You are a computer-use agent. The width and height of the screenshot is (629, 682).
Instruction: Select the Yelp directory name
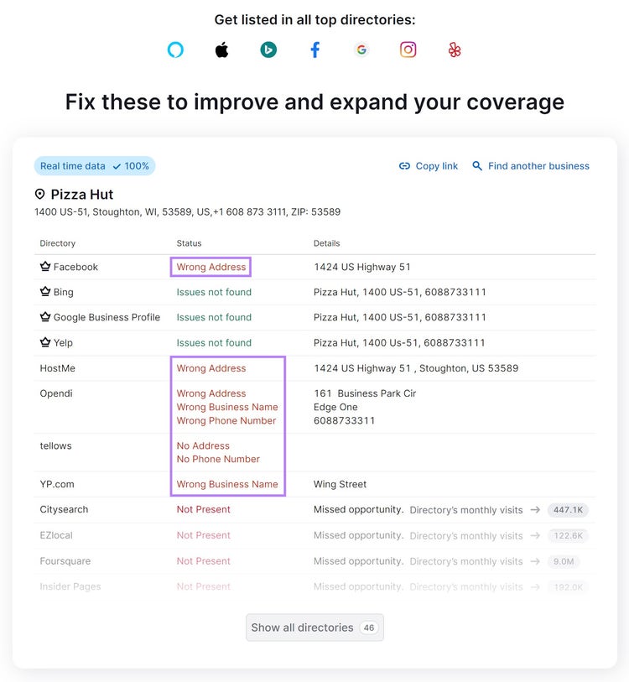pos(63,343)
